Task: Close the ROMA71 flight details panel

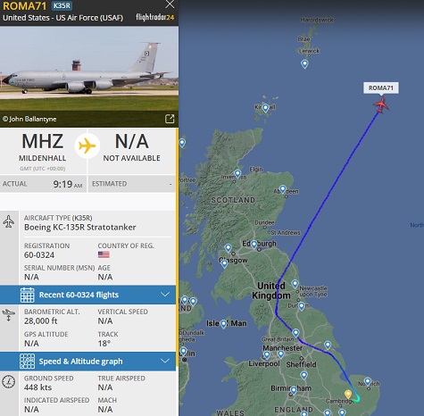Action: 170,4
